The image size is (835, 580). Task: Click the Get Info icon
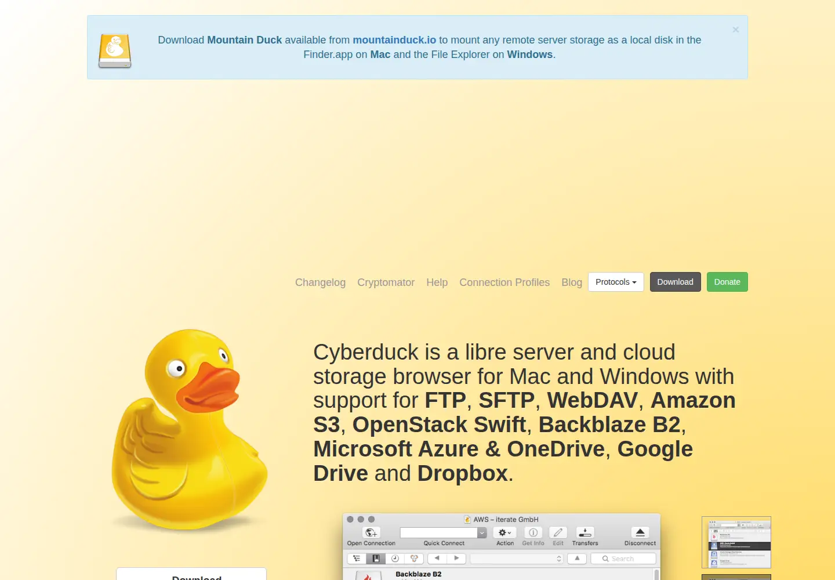tap(533, 532)
